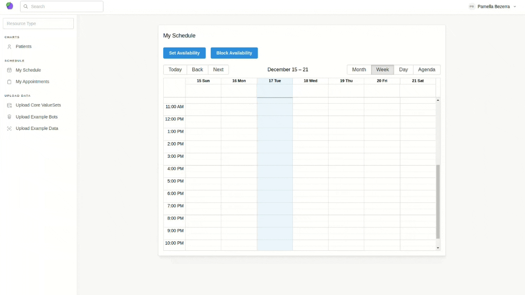Image resolution: width=525 pixels, height=295 pixels.
Task: Focus the top Search field
Action: click(62, 7)
